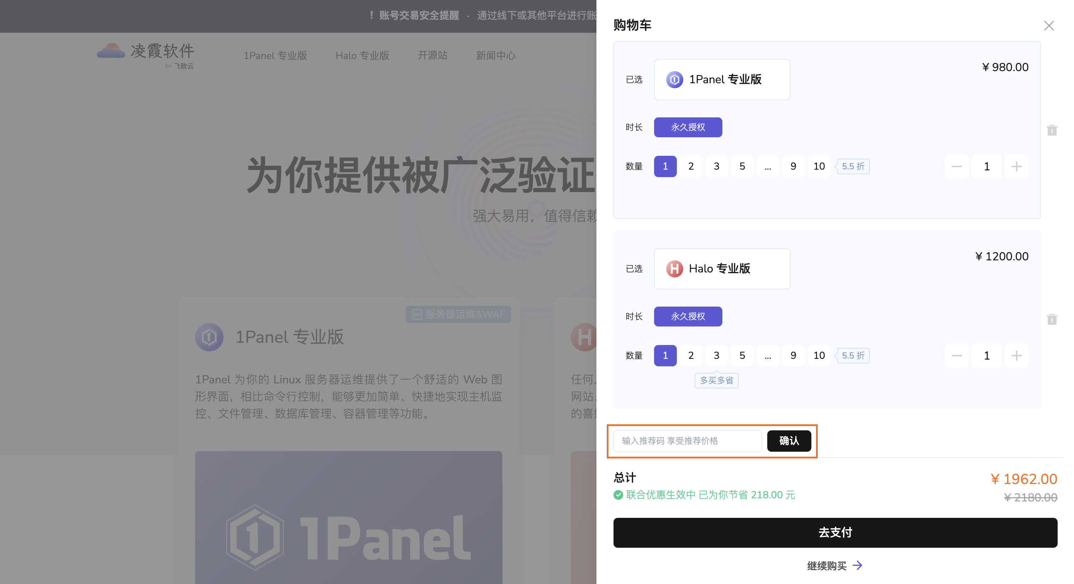This screenshot has height=584, width=1074.
Task: Choose quantity 1 for Halo 专业版
Action: tap(665, 355)
